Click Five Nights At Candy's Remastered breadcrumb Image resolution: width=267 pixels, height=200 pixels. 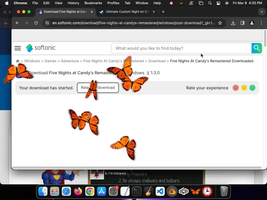113,61
